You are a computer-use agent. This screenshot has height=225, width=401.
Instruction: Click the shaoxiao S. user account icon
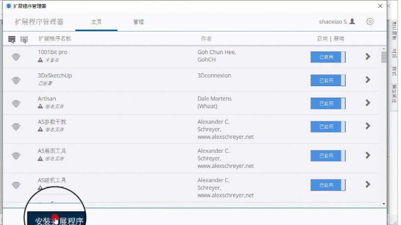[352, 22]
